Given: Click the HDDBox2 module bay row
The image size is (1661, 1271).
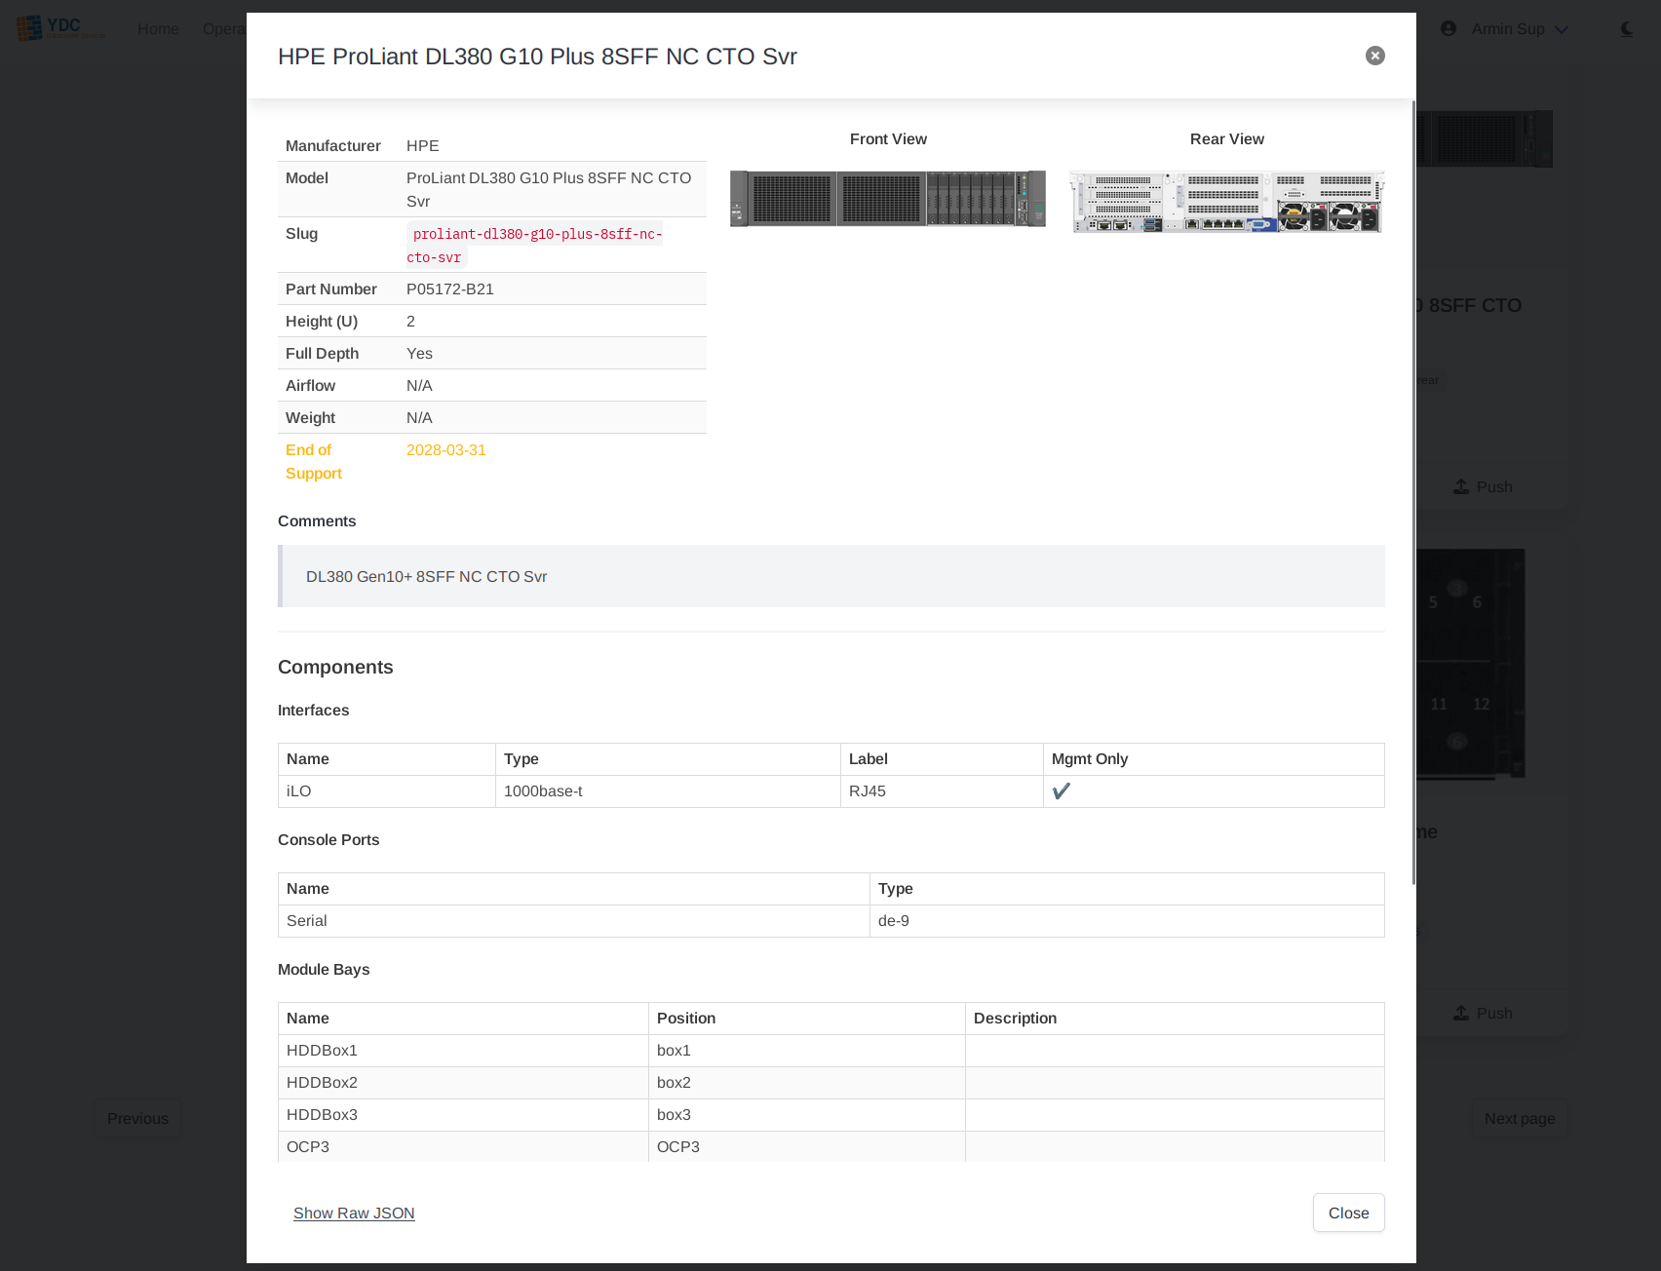Looking at the screenshot, I should pyautogui.click(x=831, y=1083).
